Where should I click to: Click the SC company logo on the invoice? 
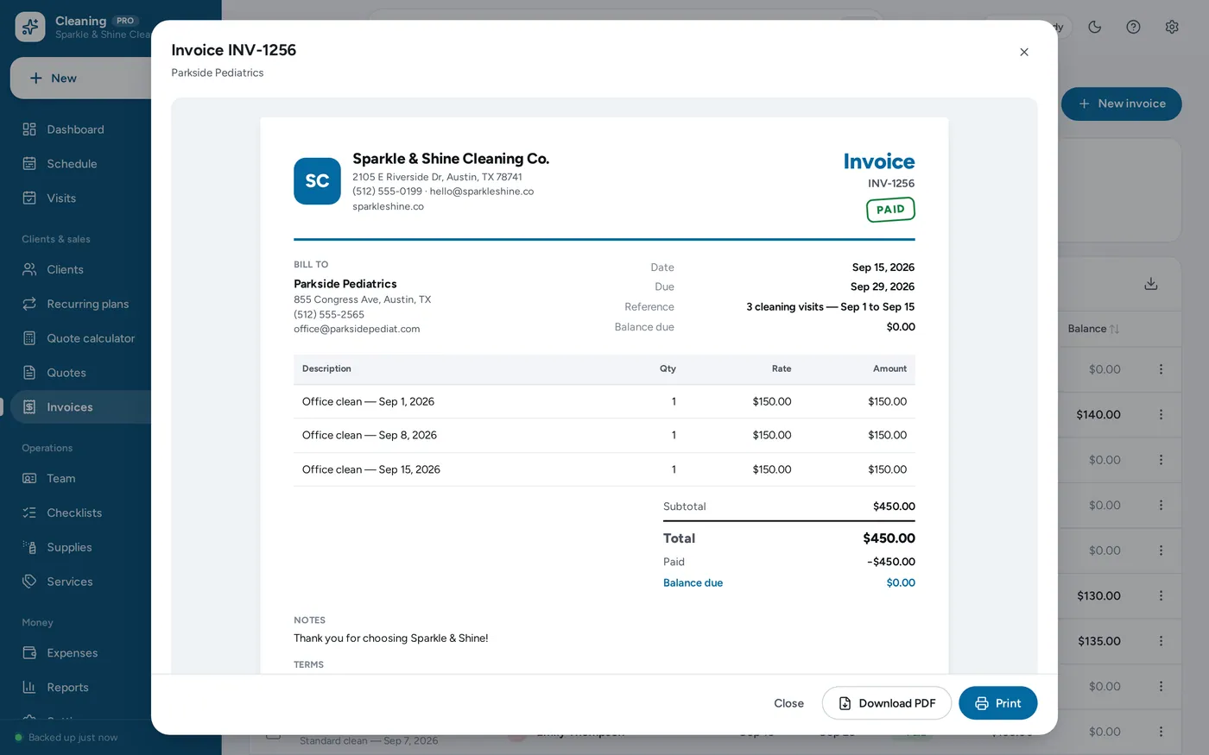click(317, 181)
